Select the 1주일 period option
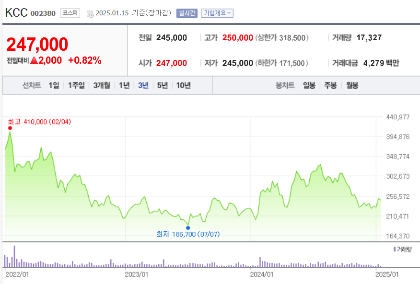The height and width of the screenshot is (284, 420). click(75, 85)
